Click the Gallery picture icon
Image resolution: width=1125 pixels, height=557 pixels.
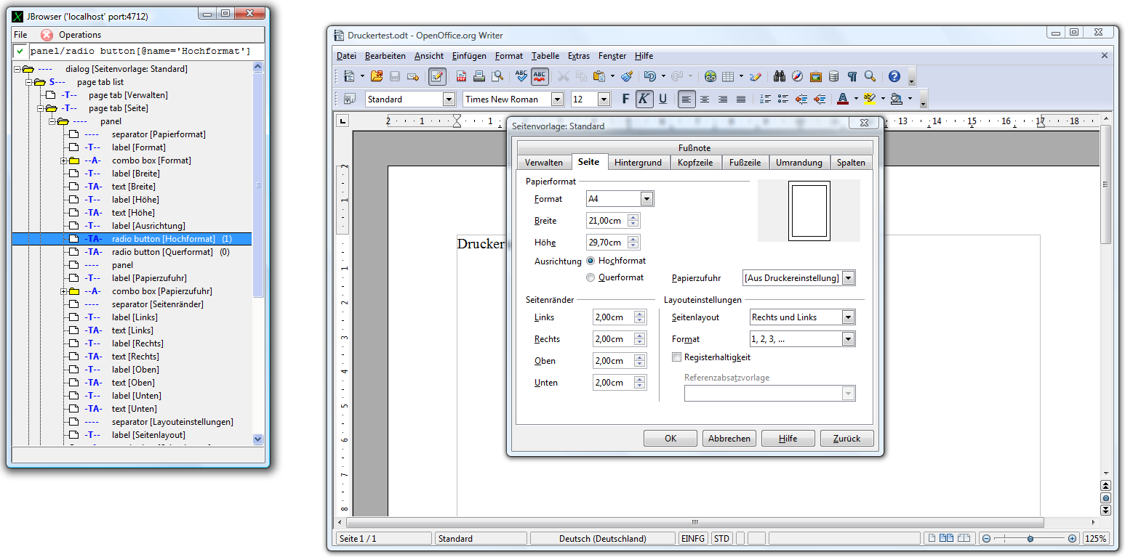(x=815, y=76)
